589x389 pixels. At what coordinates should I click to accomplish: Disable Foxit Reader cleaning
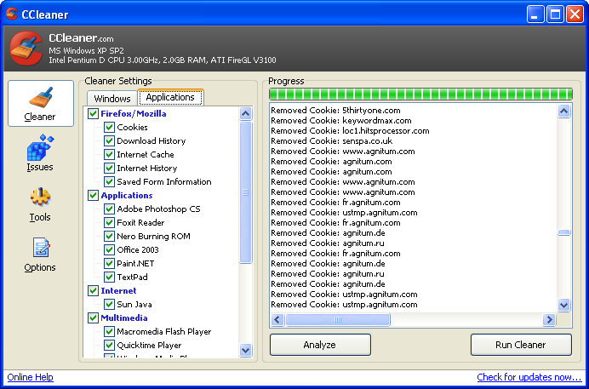tap(109, 223)
